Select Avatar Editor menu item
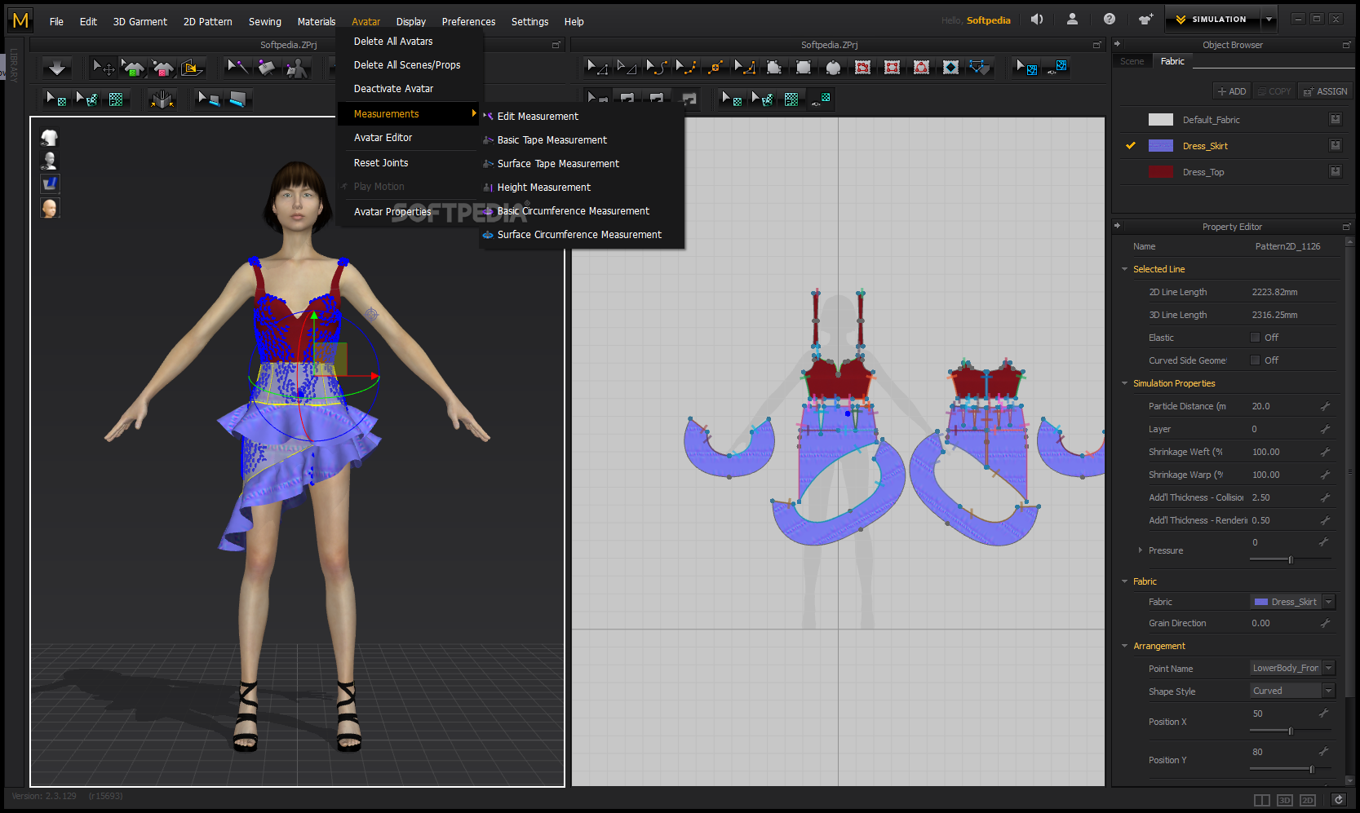 pos(383,138)
